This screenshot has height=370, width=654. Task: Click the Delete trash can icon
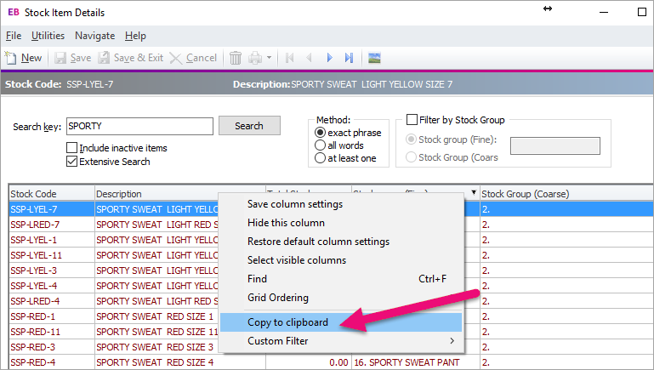(x=236, y=58)
